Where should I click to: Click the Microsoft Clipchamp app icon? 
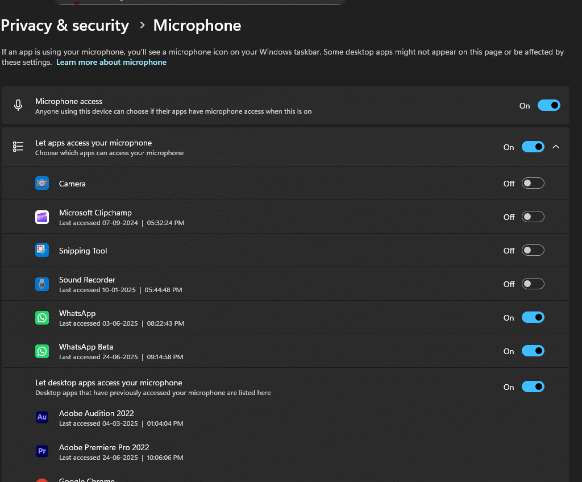point(42,217)
